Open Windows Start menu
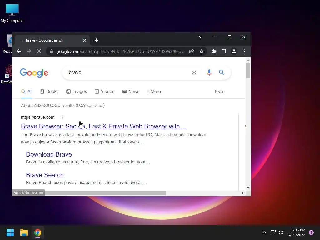This screenshot has width=320, height=240. [x=10, y=232]
